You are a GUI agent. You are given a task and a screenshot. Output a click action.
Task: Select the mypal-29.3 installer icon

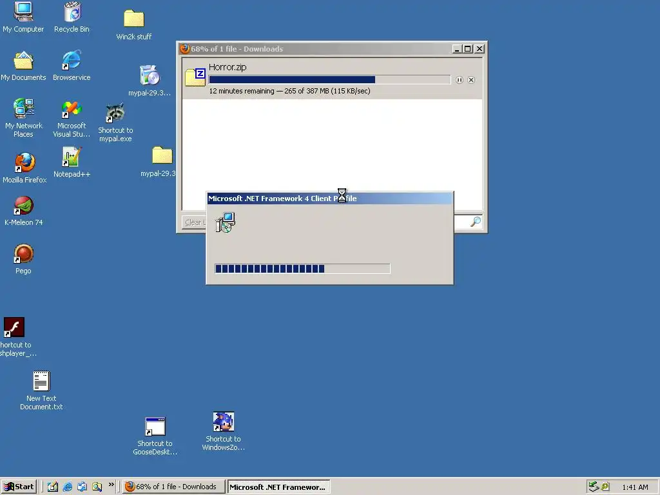pyautogui.click(x=150, y=81)
